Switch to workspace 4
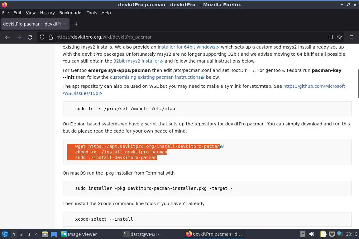Viewport: 359px width, 239px height. (x=36, y=234)
